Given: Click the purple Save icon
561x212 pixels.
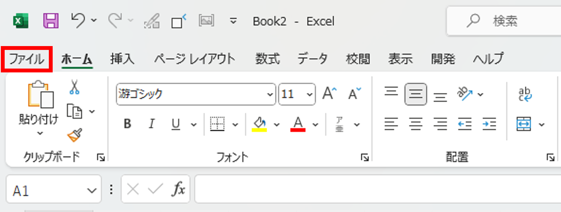Looking at the screenshot, I should 51,21.
